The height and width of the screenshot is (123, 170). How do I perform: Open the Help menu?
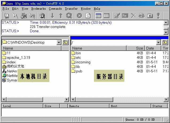point(97,9)
